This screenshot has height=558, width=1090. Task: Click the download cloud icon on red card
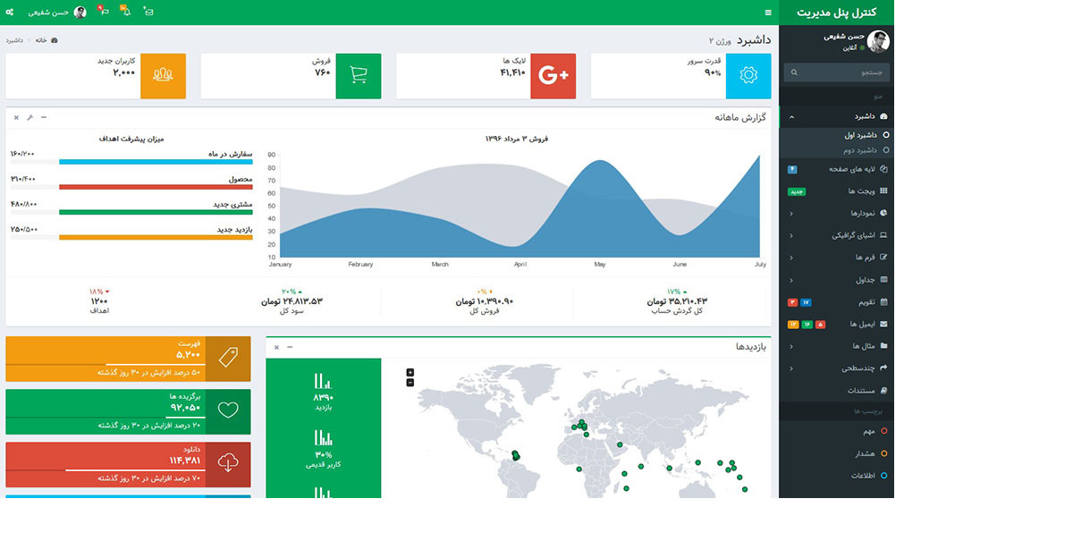[x=228, y=464]
